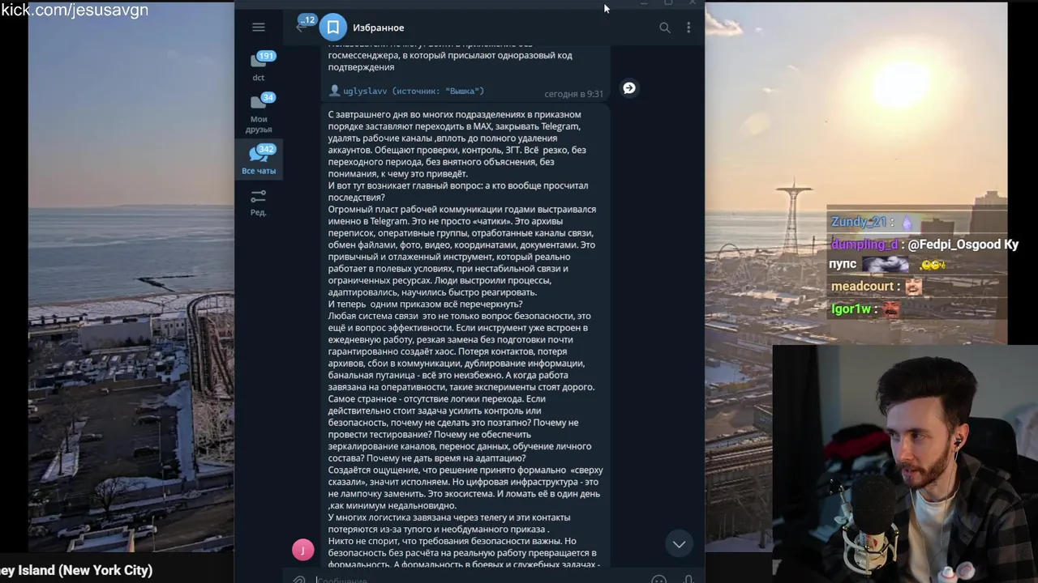Open the three-dot chat options menu
This screenshot has height=583, width=1038.
688,28
